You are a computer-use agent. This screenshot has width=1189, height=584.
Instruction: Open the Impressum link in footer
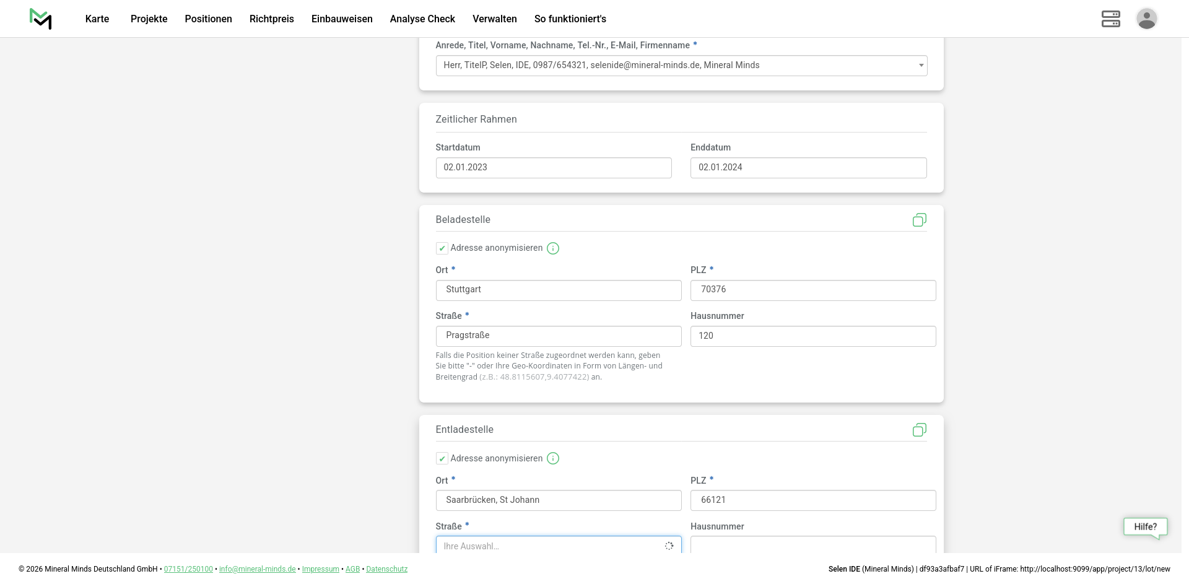320,569
